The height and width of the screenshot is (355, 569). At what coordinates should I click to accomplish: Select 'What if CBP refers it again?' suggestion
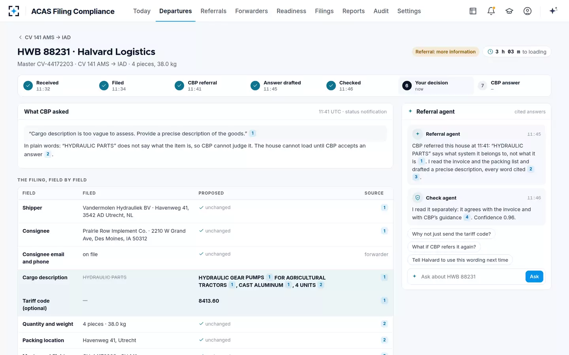click(x=444, y=247)
